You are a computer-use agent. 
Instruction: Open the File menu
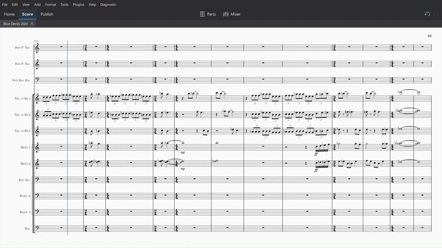(5, 4)
